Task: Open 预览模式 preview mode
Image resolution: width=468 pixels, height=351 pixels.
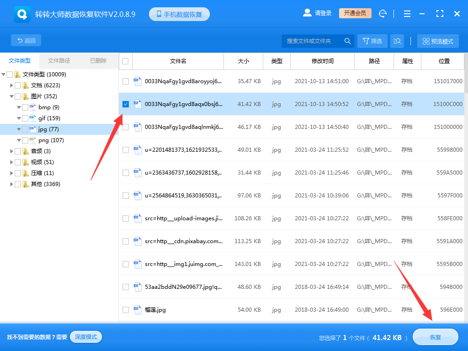Action: tap(437, 41)
